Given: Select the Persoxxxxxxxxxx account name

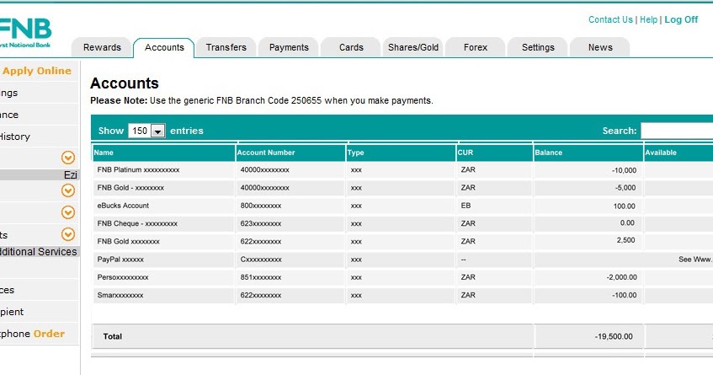Looking at the screenshot, I should pyautogui.click(x=123, y=277).
